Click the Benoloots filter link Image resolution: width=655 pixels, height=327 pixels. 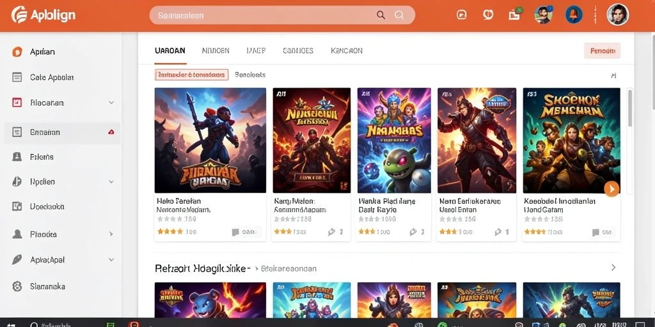(x=250, y=75)
